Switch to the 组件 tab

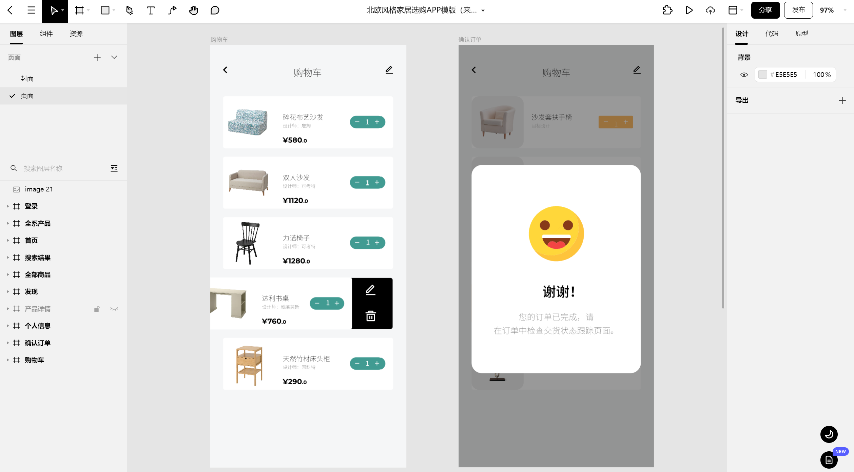click(46, 34)
